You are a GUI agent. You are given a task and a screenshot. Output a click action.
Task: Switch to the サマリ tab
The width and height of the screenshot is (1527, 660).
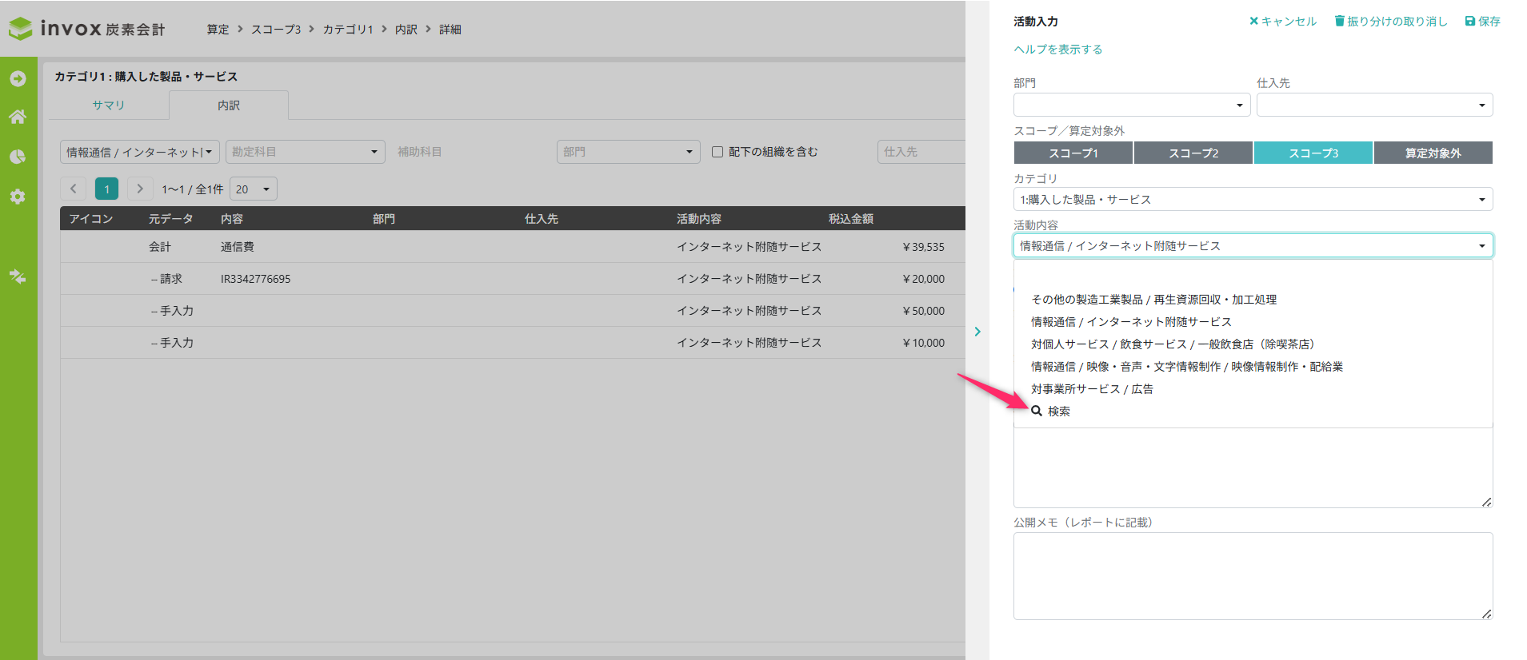point(108,105)
